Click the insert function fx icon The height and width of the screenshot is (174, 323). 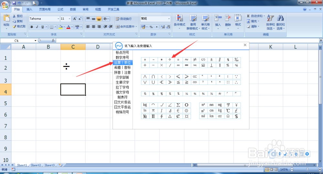pyautogui.click(x=53, y=41)
